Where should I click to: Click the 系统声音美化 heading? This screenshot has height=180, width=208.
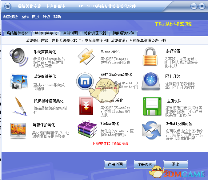point(45,52)
